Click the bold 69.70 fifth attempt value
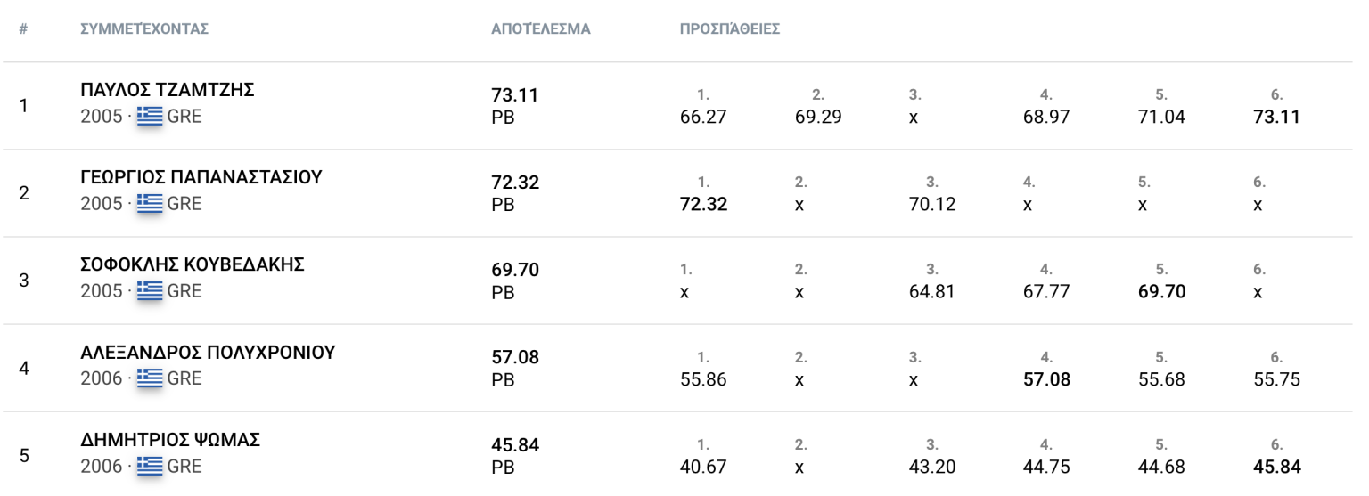Image resolution: width=1369 pixels, height=496 pixels. point(1161,292)
